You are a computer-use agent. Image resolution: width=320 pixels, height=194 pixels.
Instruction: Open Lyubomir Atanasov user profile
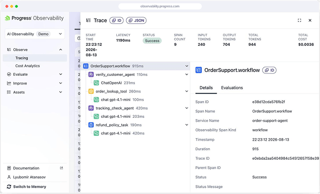(29, 177)
